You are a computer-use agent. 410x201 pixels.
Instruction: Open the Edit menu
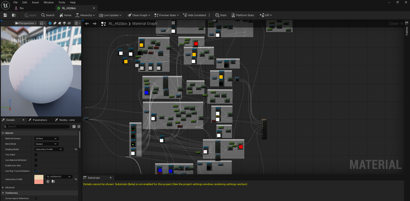tap(25, 2)
